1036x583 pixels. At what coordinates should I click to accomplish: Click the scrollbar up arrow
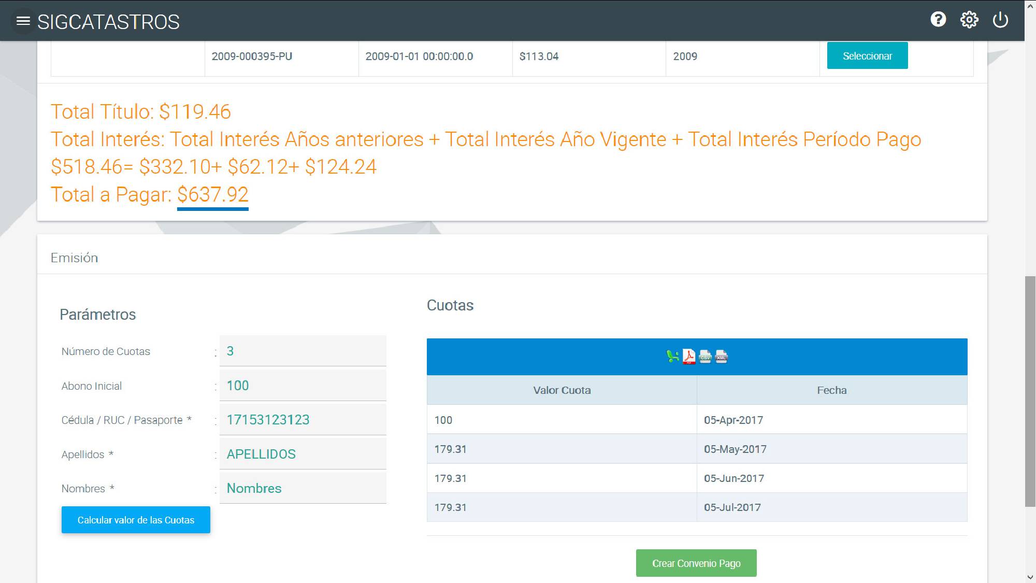click(x=1030, y=6)
